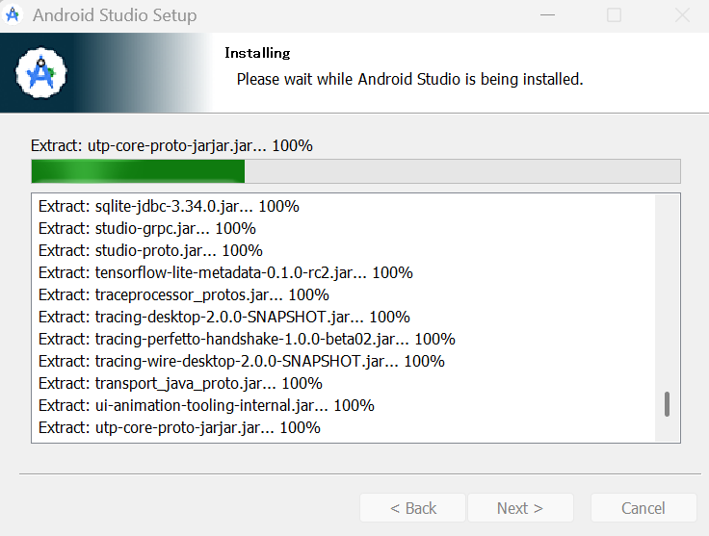
Task: Select the sqlite-jdbc-3.34.0.jar log line
Action: pos(169,206)
